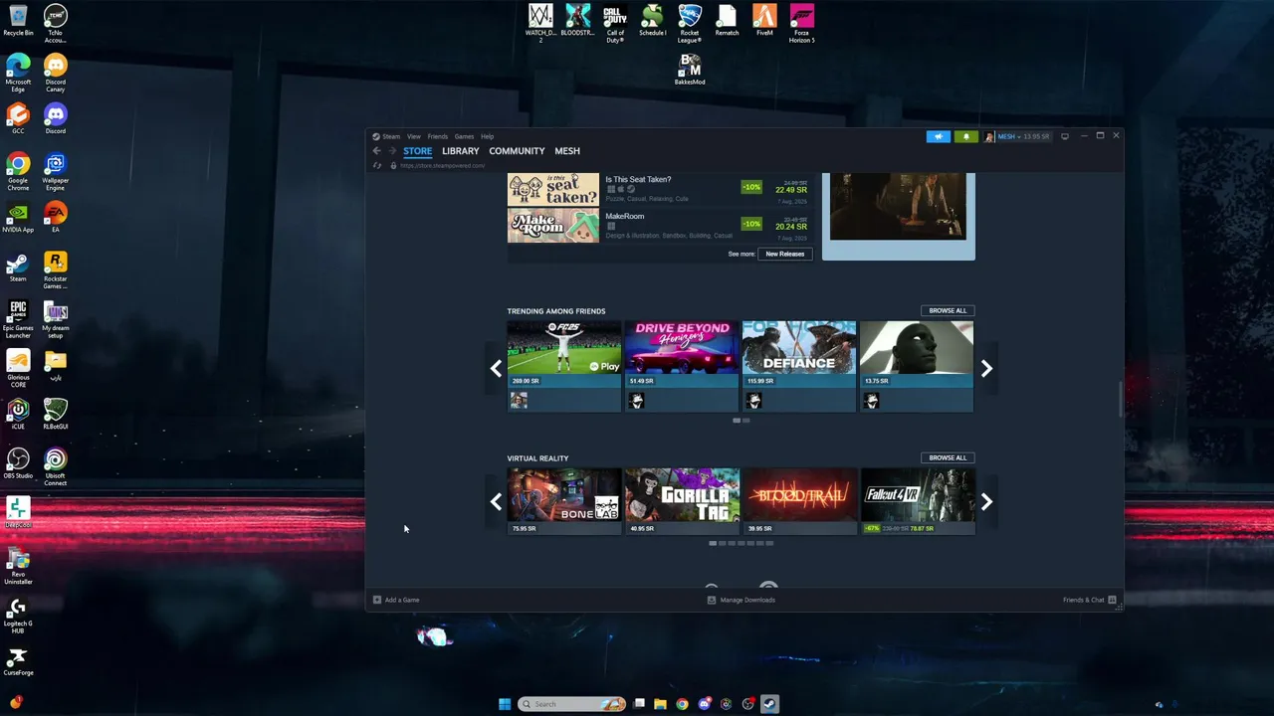Open the Fallout 4 VR card
Screen dimensions: 1274x716
click(x=917, y=501)
